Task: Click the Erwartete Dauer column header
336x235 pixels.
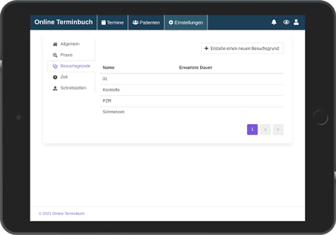Action: coord(196,67)
